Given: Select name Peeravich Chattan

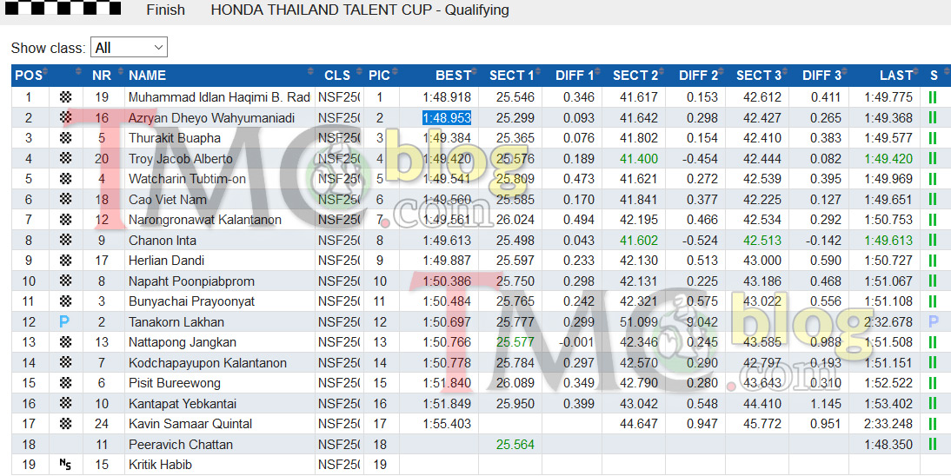Looking at the screenshot, I should 181,445.
